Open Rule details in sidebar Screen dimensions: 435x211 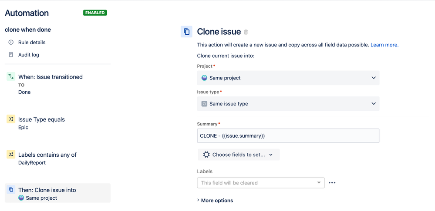32,43
